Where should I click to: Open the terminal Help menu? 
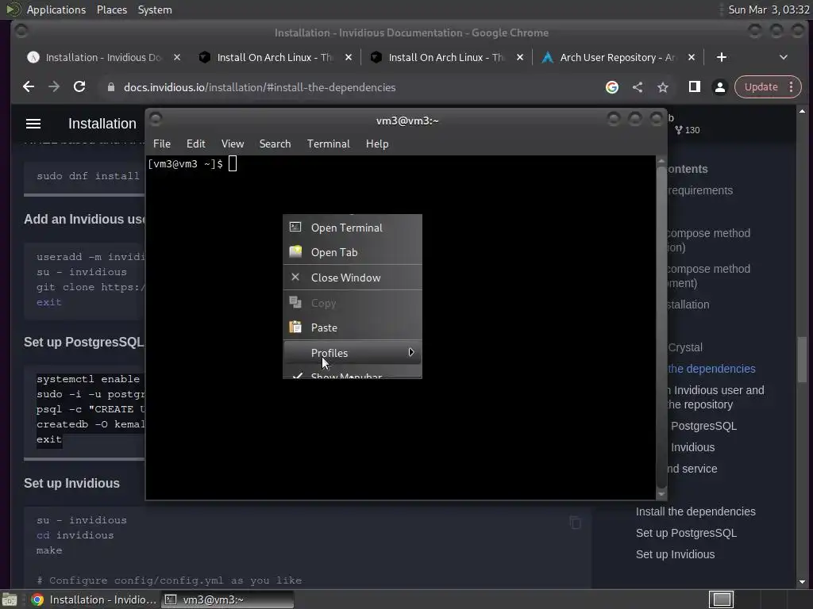coord(377,144)
